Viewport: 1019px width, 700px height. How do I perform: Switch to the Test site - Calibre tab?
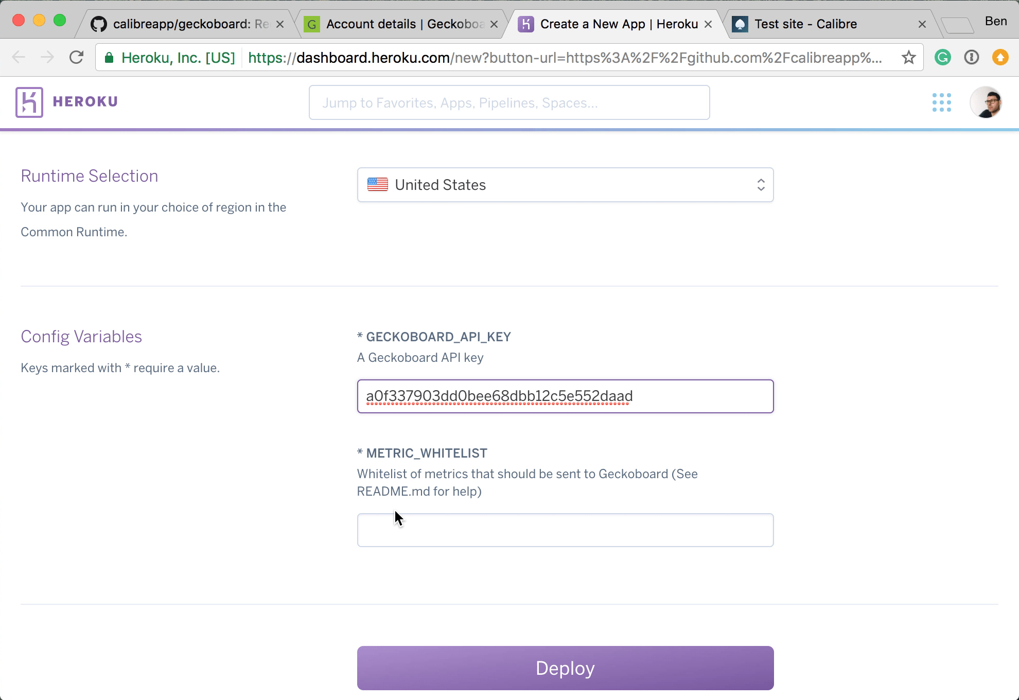(x=831, y=24)
